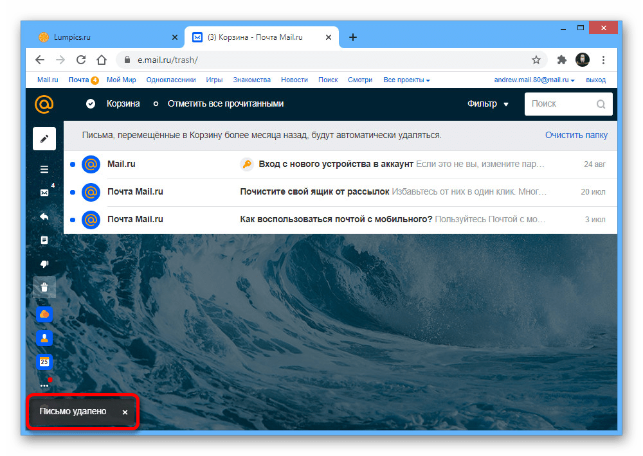Mark the Mail.ru message with its blue dot
Image resolution: width=643 pixels, height=456 pixels.
(72, 164)
